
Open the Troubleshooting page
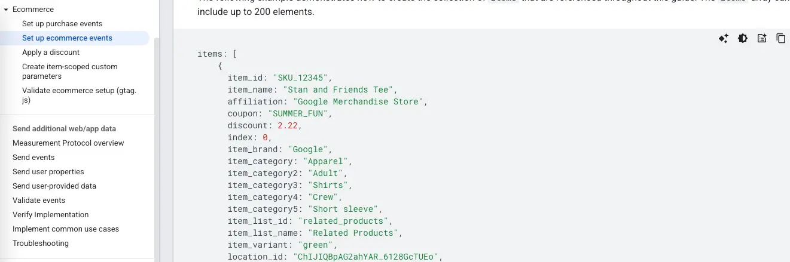[x=41, y=243]
